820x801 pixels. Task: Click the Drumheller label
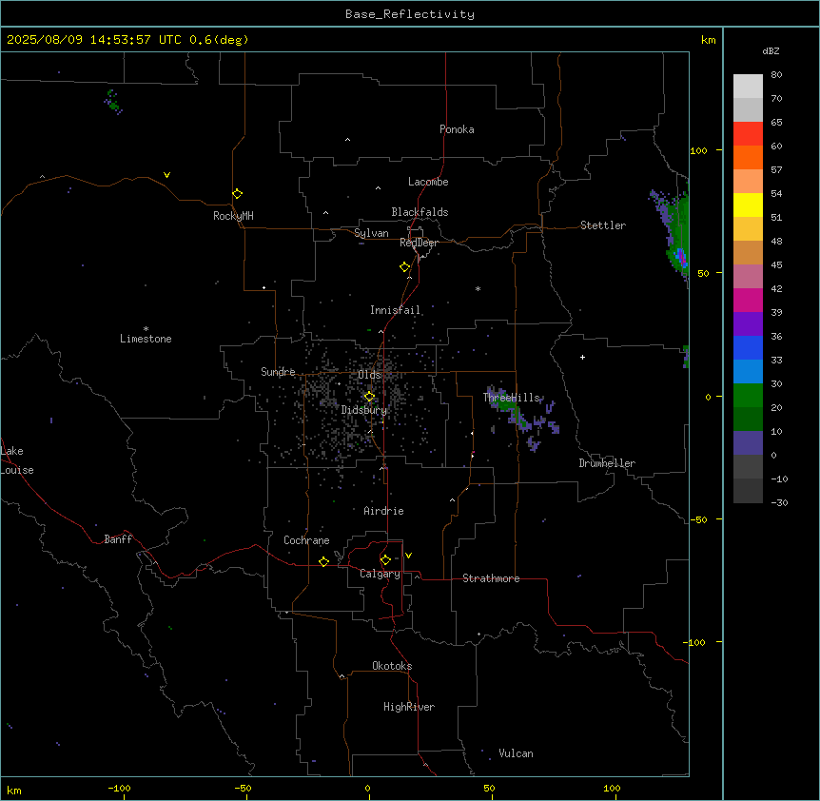point(607,463)
